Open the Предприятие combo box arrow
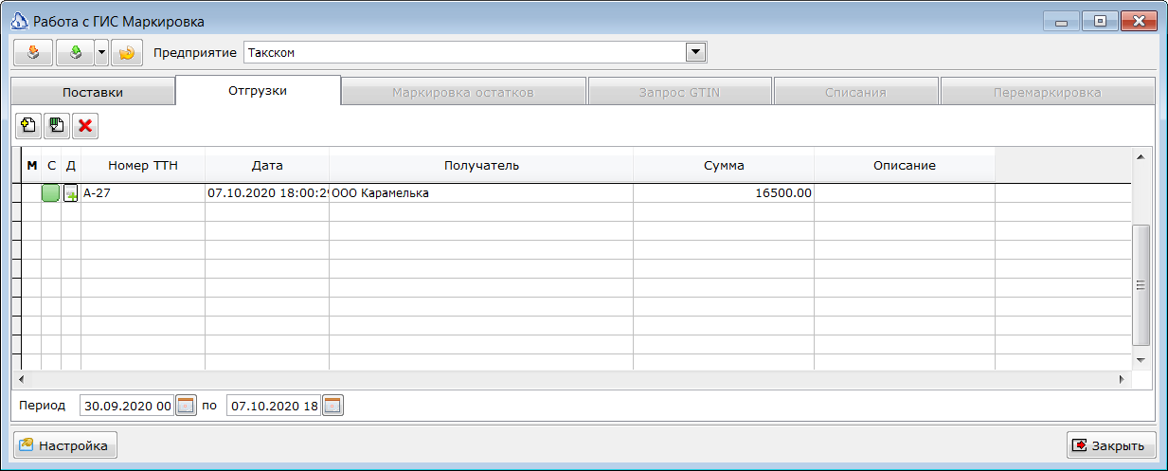Image resolution: width=1168 pixels, height=471 pixels. tap(696, 52)
